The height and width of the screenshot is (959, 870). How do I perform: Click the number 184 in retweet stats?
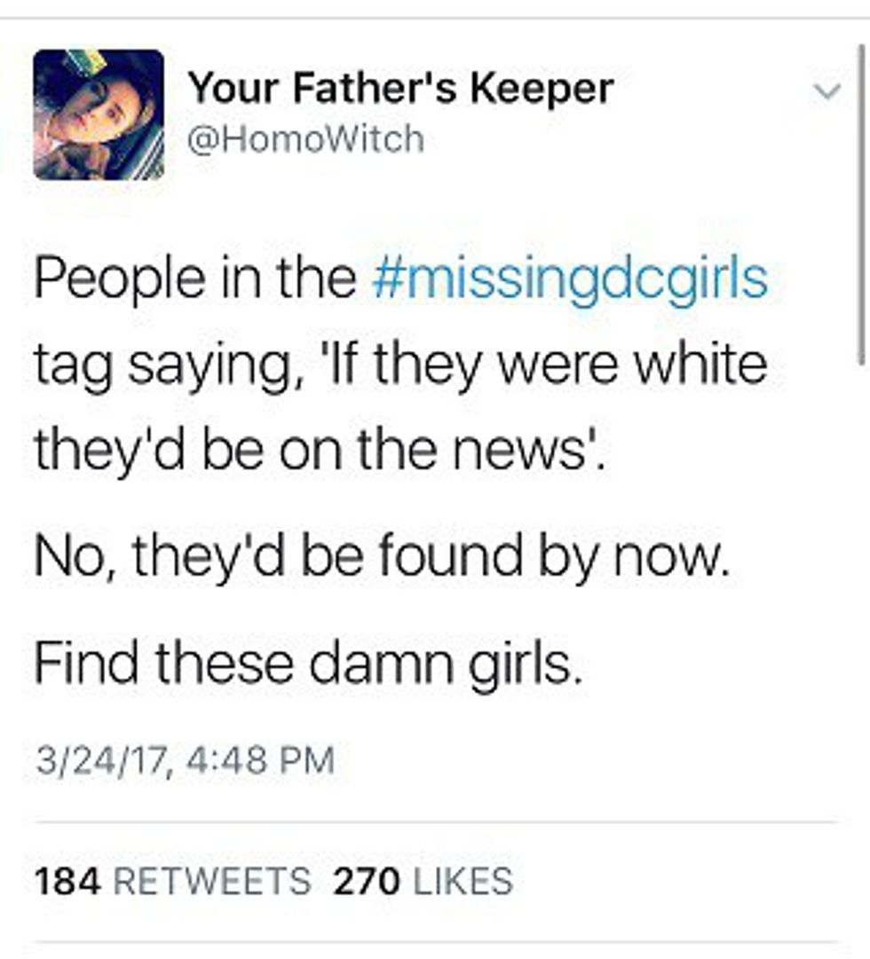click(x=68, y=881)
